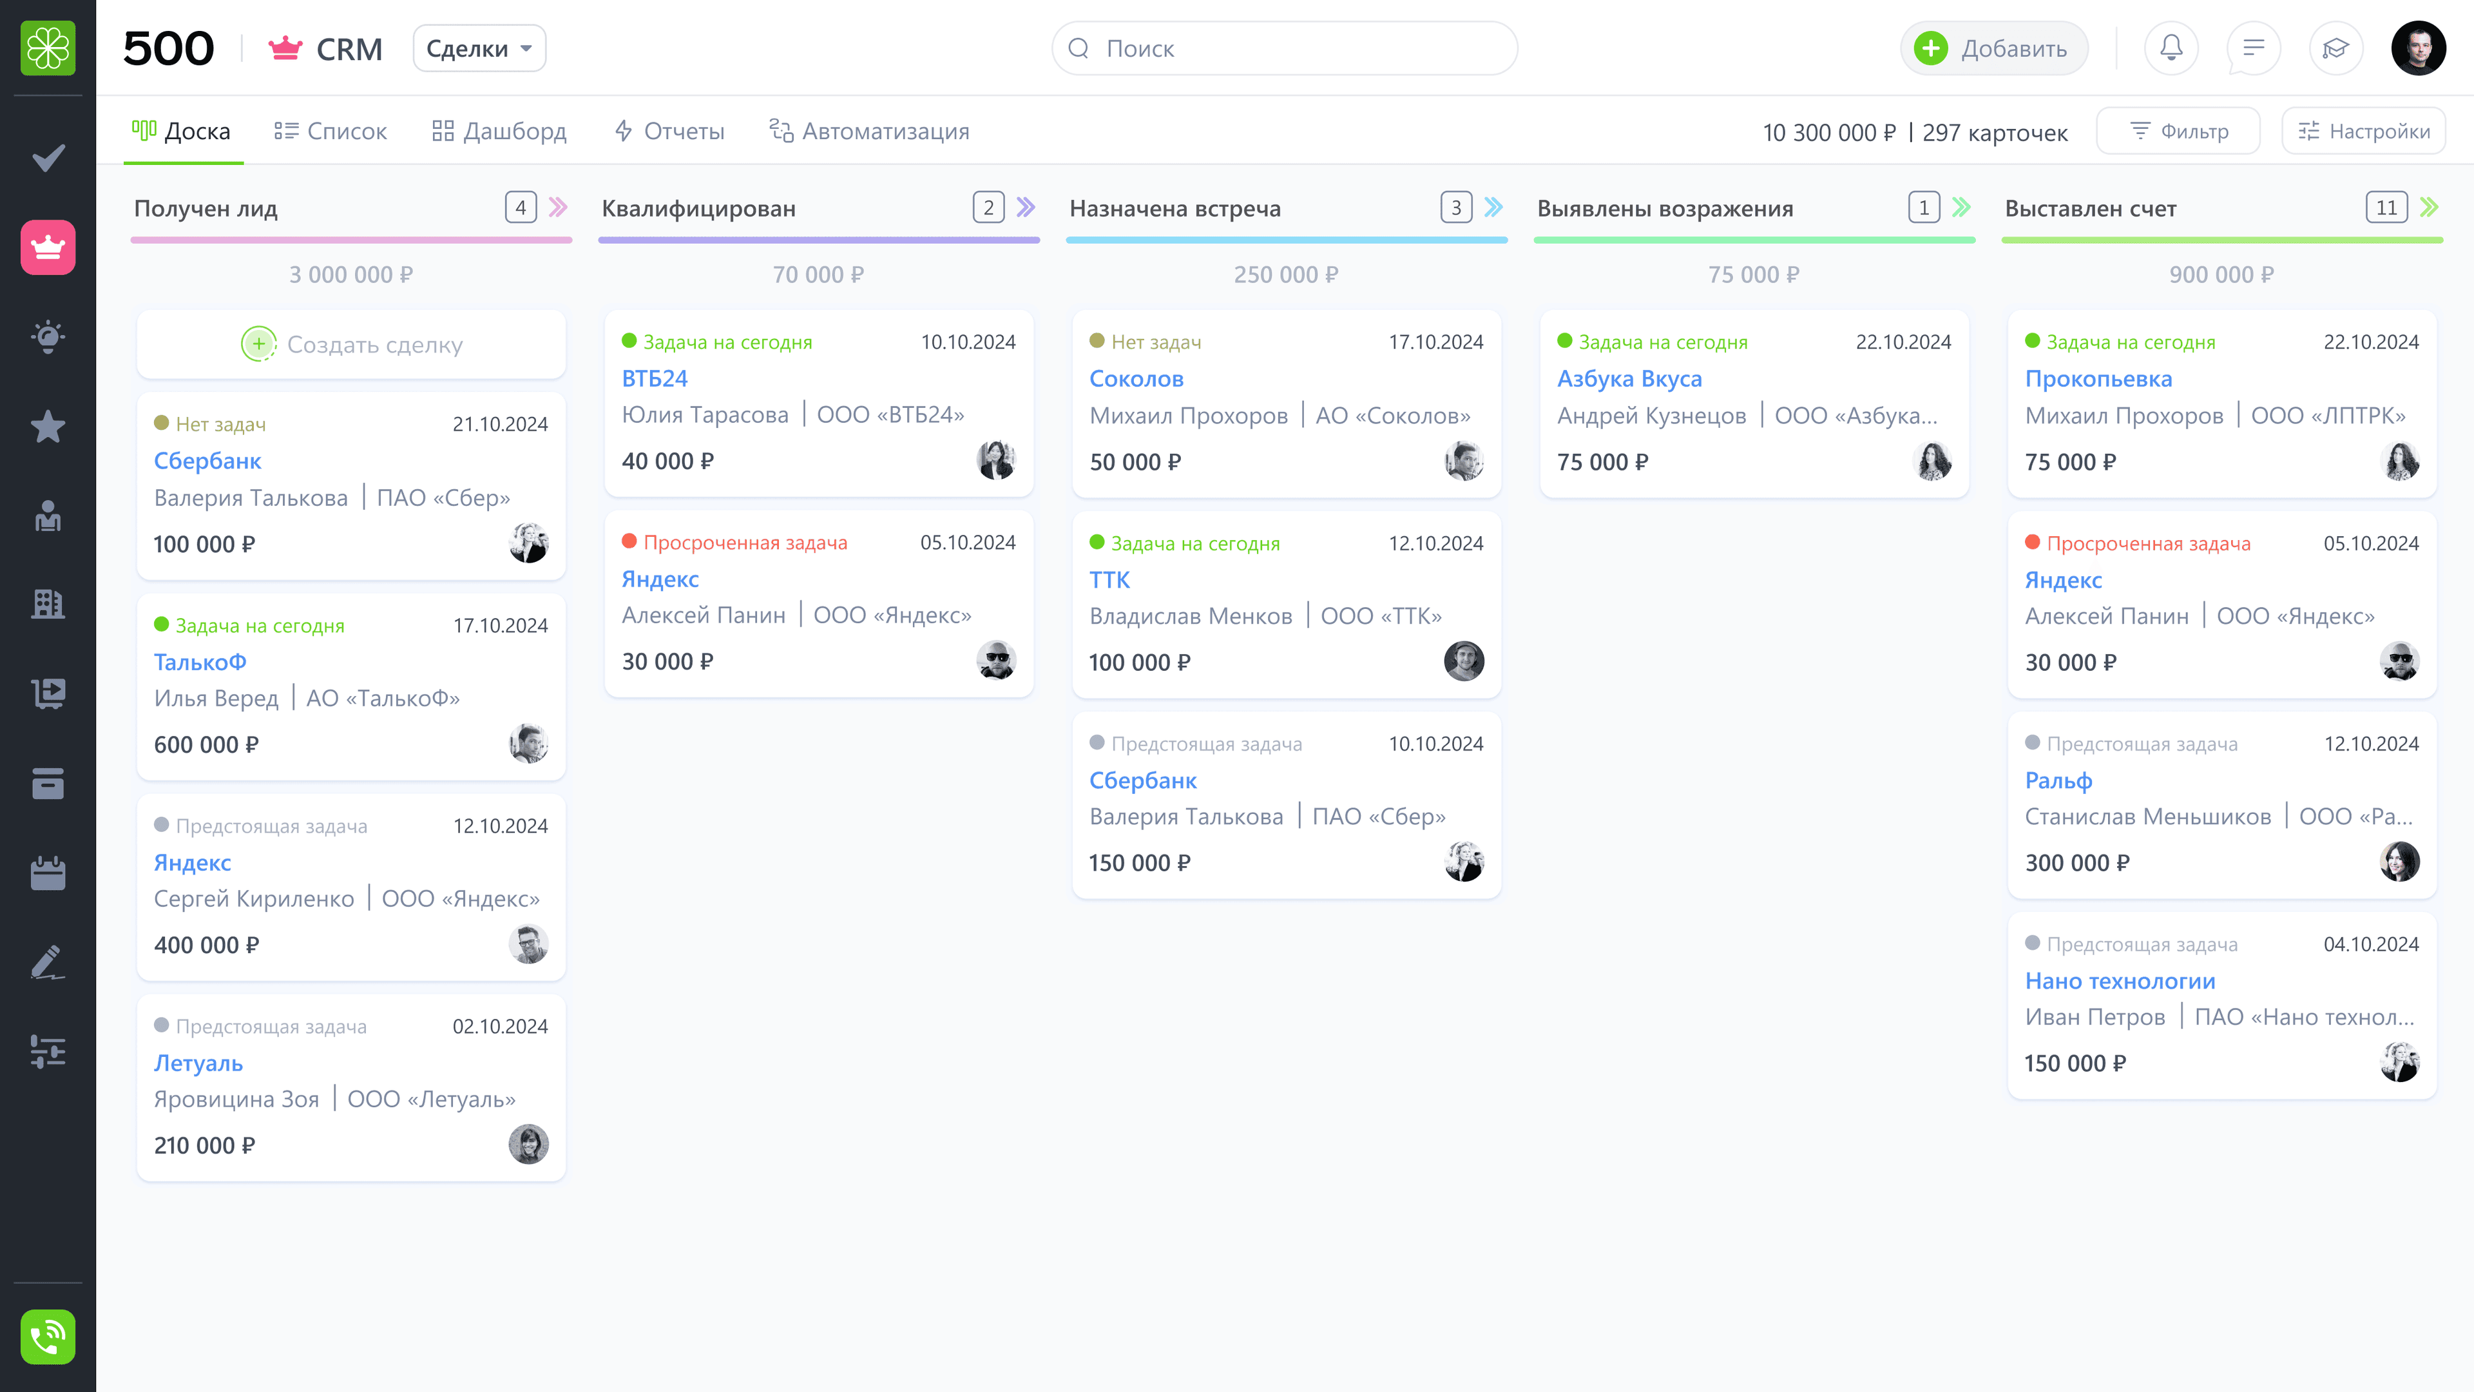Screen dimensions: 2474x1392
Task: Open the green flower logo home icon
Action: click(48, 48)
